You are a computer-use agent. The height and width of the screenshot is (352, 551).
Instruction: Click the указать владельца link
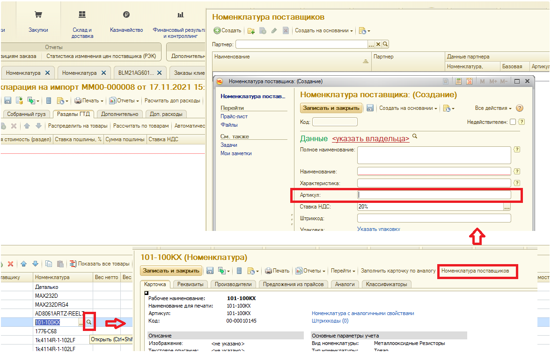371,139
